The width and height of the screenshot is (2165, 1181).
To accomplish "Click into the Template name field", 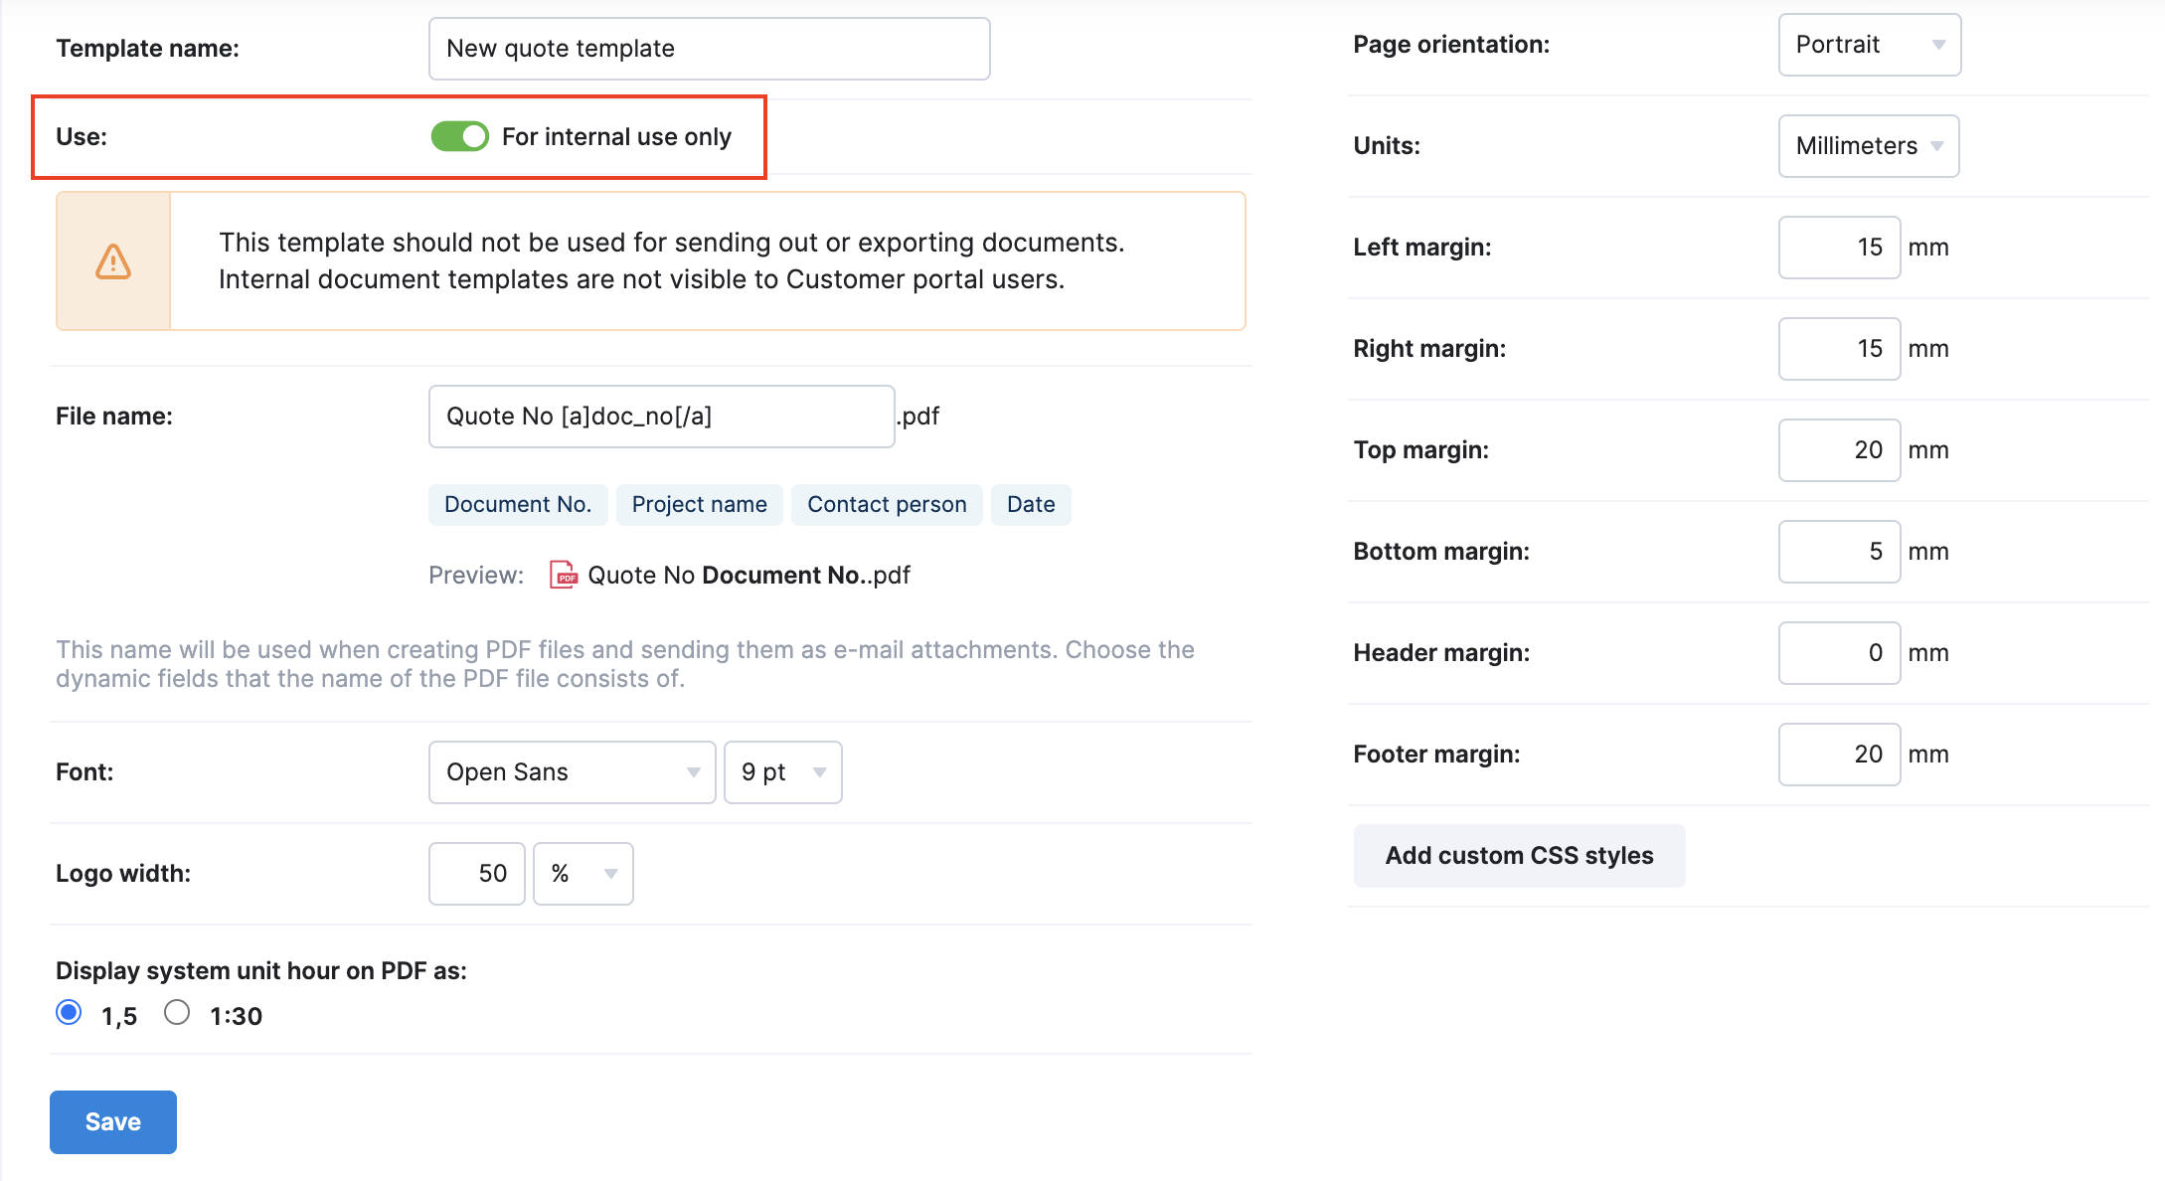I will (x=709, y=49).
